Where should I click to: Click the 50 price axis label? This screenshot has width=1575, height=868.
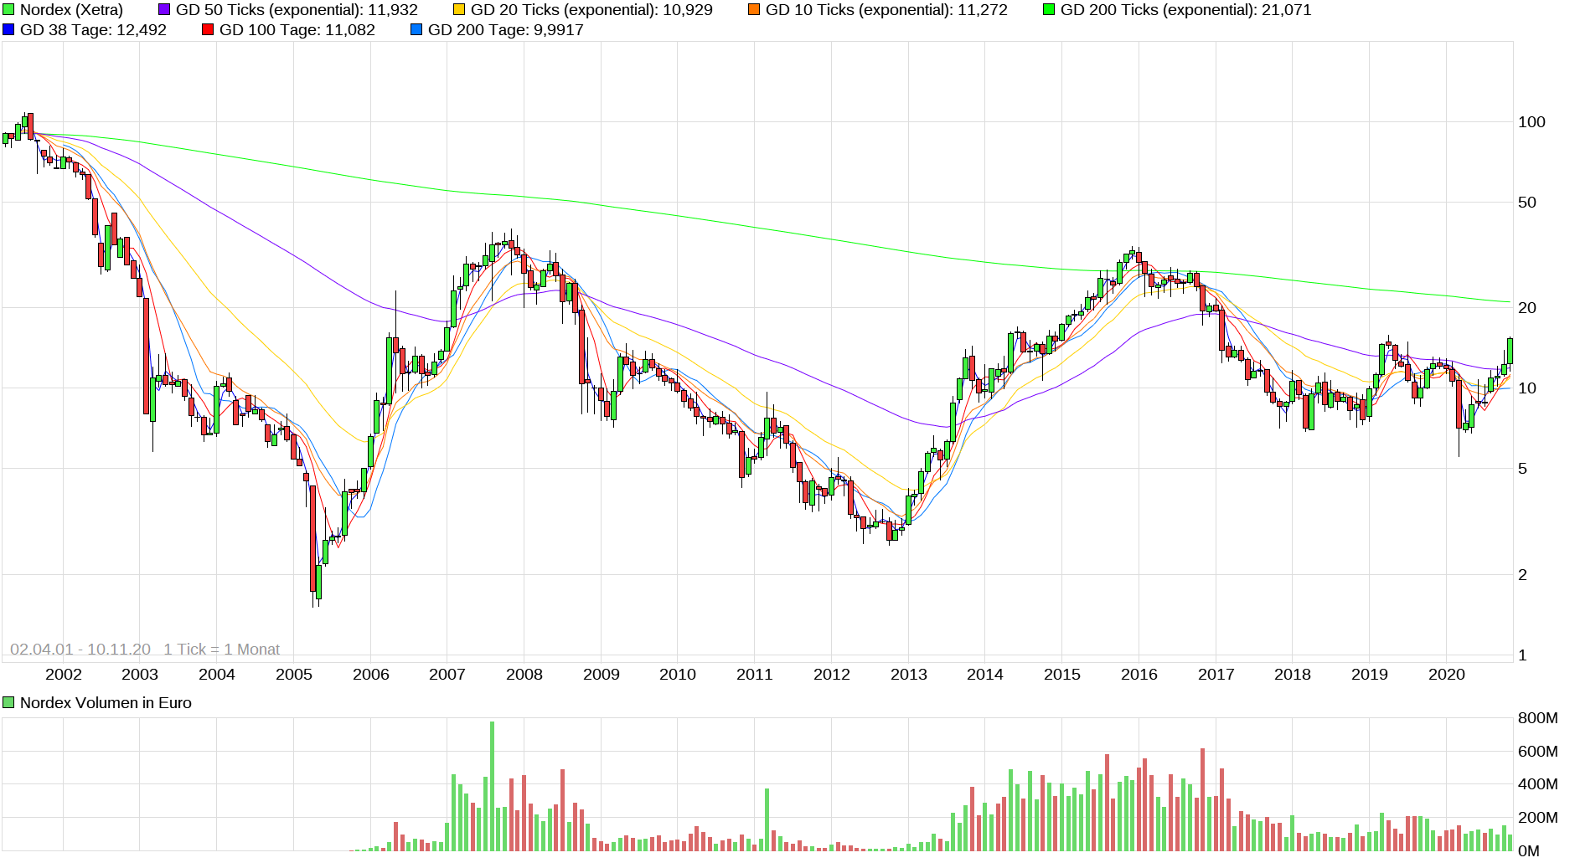pos(1527,203)
